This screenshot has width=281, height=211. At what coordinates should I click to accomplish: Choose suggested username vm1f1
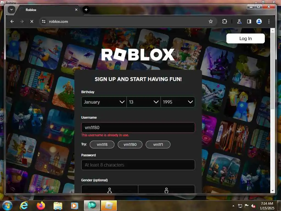158,145
